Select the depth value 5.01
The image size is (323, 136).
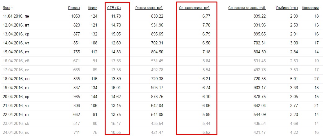pyautogui.click(x=294, y=79)
